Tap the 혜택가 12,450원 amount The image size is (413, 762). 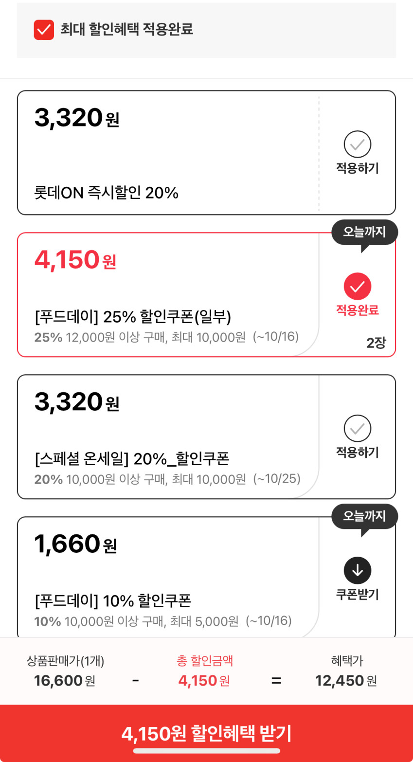pos(346,680)
